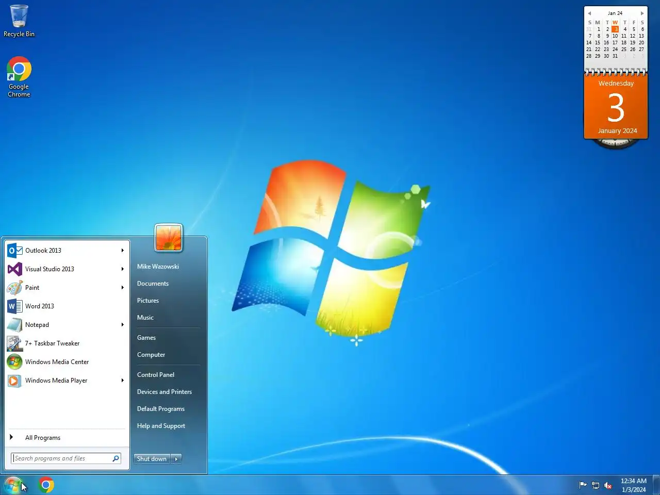Expand Visual Studio 2013 jump list arrow
The image size is (660, 495).
tap(123, 269)
